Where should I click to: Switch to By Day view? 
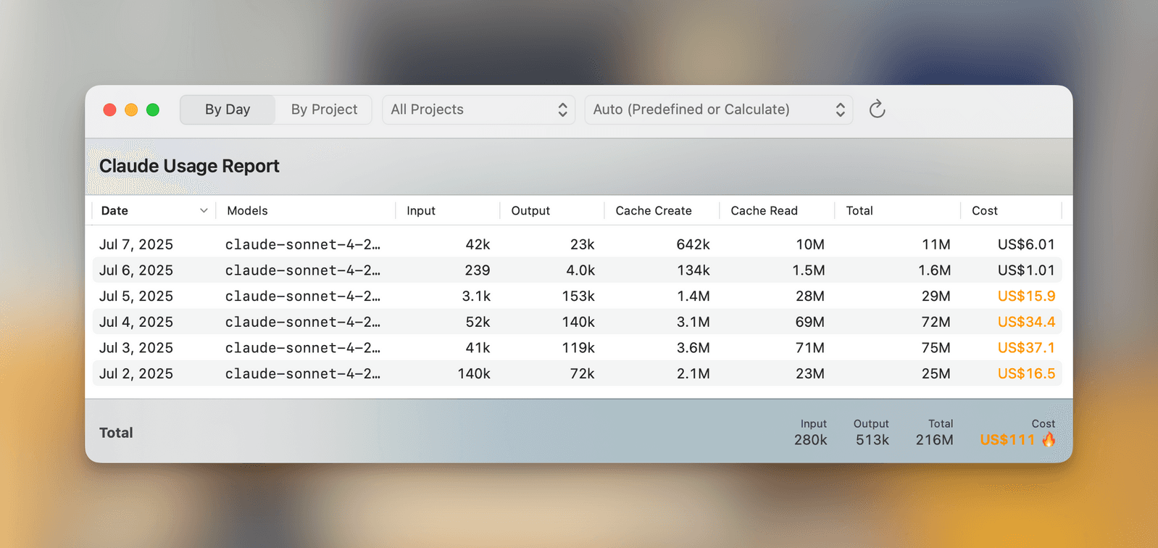pyautogui.click(x=228, y=109)
